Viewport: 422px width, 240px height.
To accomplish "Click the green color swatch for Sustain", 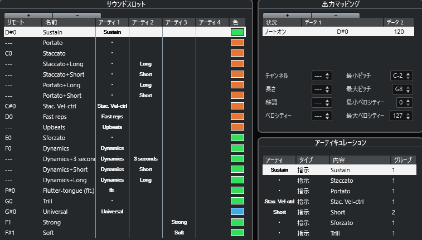I will click(237, 32).
